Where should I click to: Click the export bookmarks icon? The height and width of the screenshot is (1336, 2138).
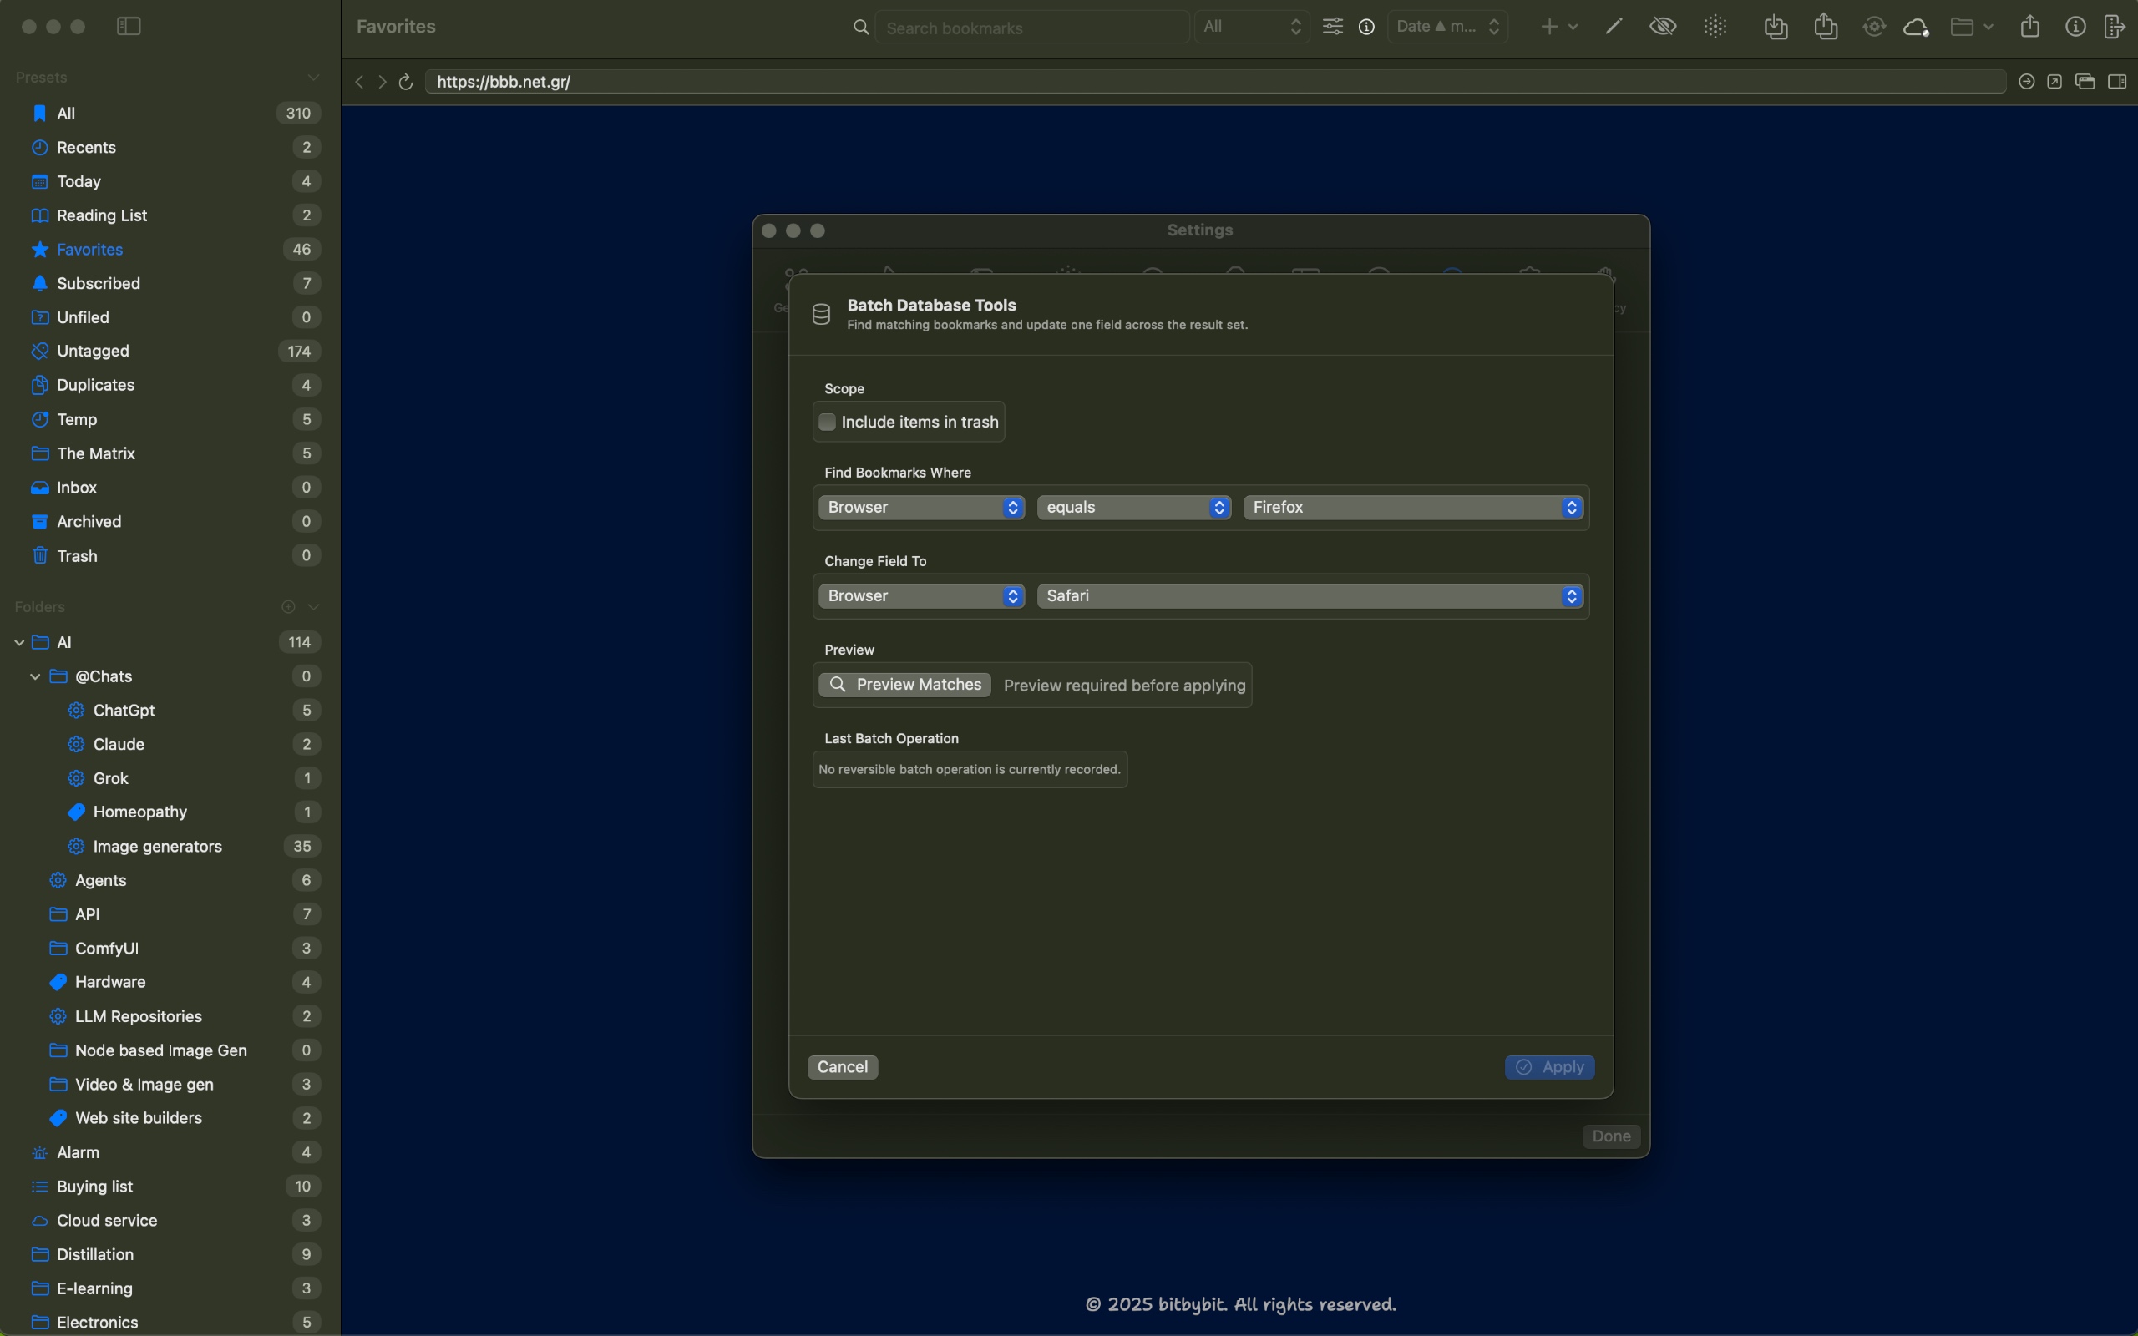point(1826,27)
